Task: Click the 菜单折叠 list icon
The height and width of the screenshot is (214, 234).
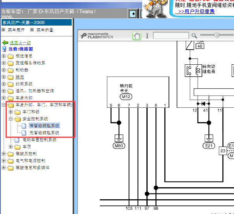Action: (x=32, y=30)
